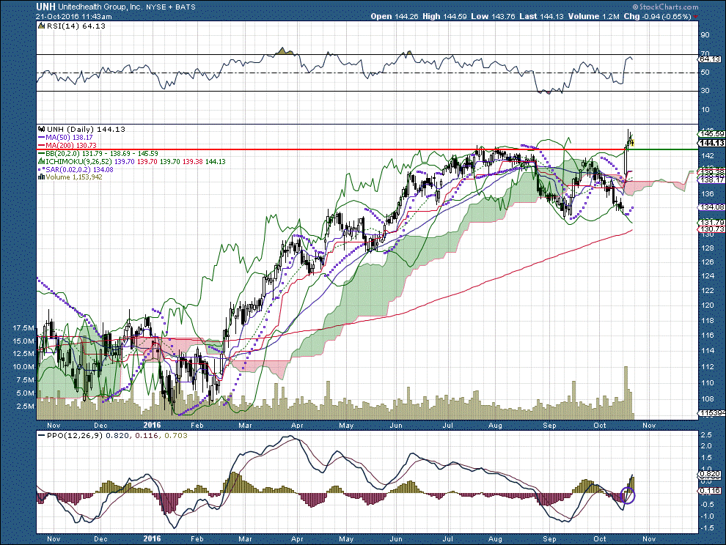Click the 21-Oct-2016 11:43am timestamp
This screenshot has height=545, width=726.
pyautogui.click(x=74, y=16)
